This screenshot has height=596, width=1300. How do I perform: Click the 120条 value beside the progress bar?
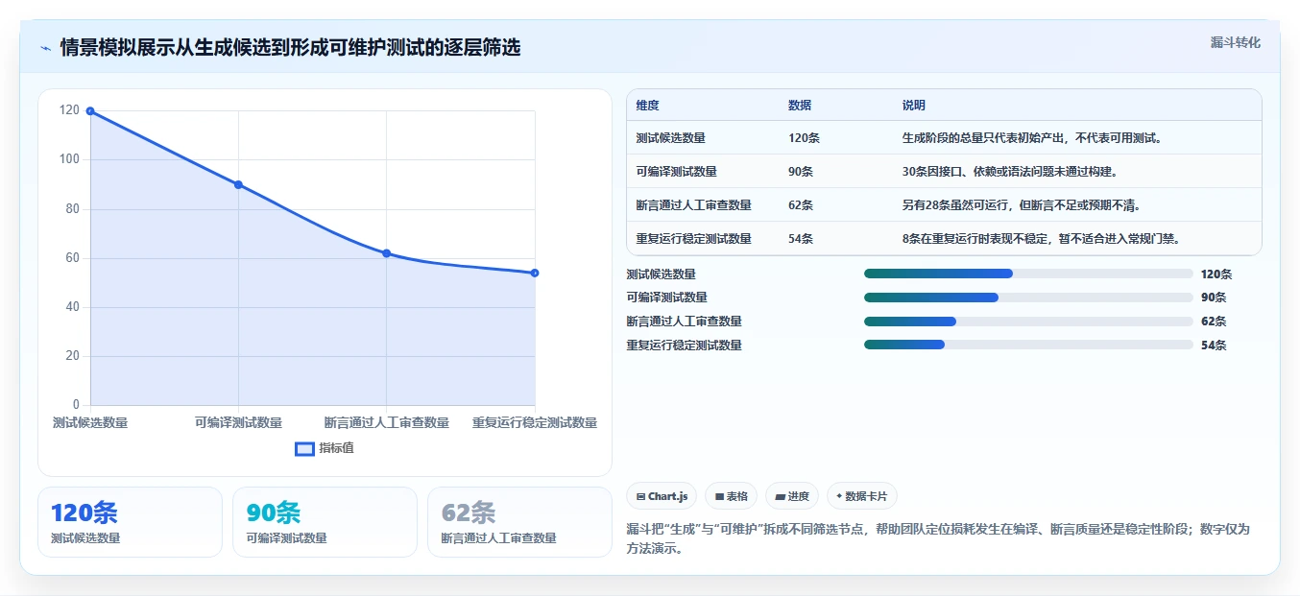point(1216,274)
